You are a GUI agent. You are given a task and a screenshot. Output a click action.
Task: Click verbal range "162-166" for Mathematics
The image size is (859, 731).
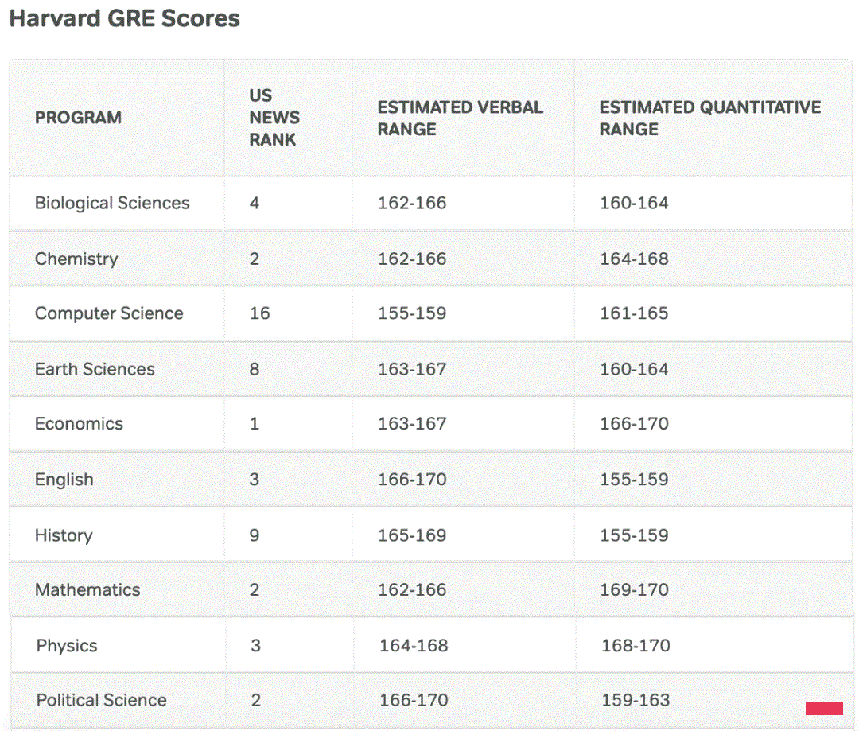[412, 589]
